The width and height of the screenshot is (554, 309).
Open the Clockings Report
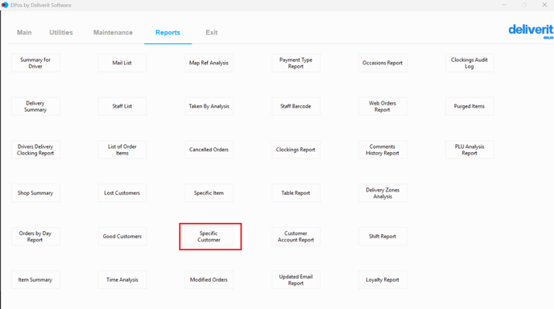(296, 150)
